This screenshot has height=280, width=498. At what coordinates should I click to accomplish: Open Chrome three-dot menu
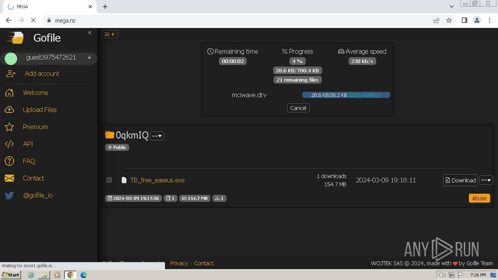(x=489, y=20)
